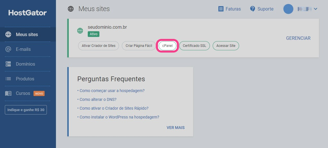Expand the account dropdown chevron
This screenshot has width=328, height=148.
316,9
